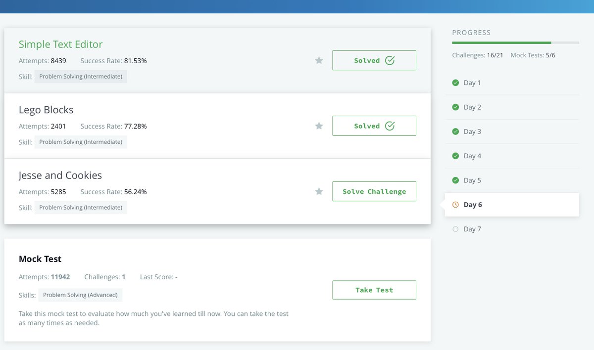Go to Day 3 in progress list
Viewport: 594px width, 350px height.
pyautogui.click(x=512, y=131)
